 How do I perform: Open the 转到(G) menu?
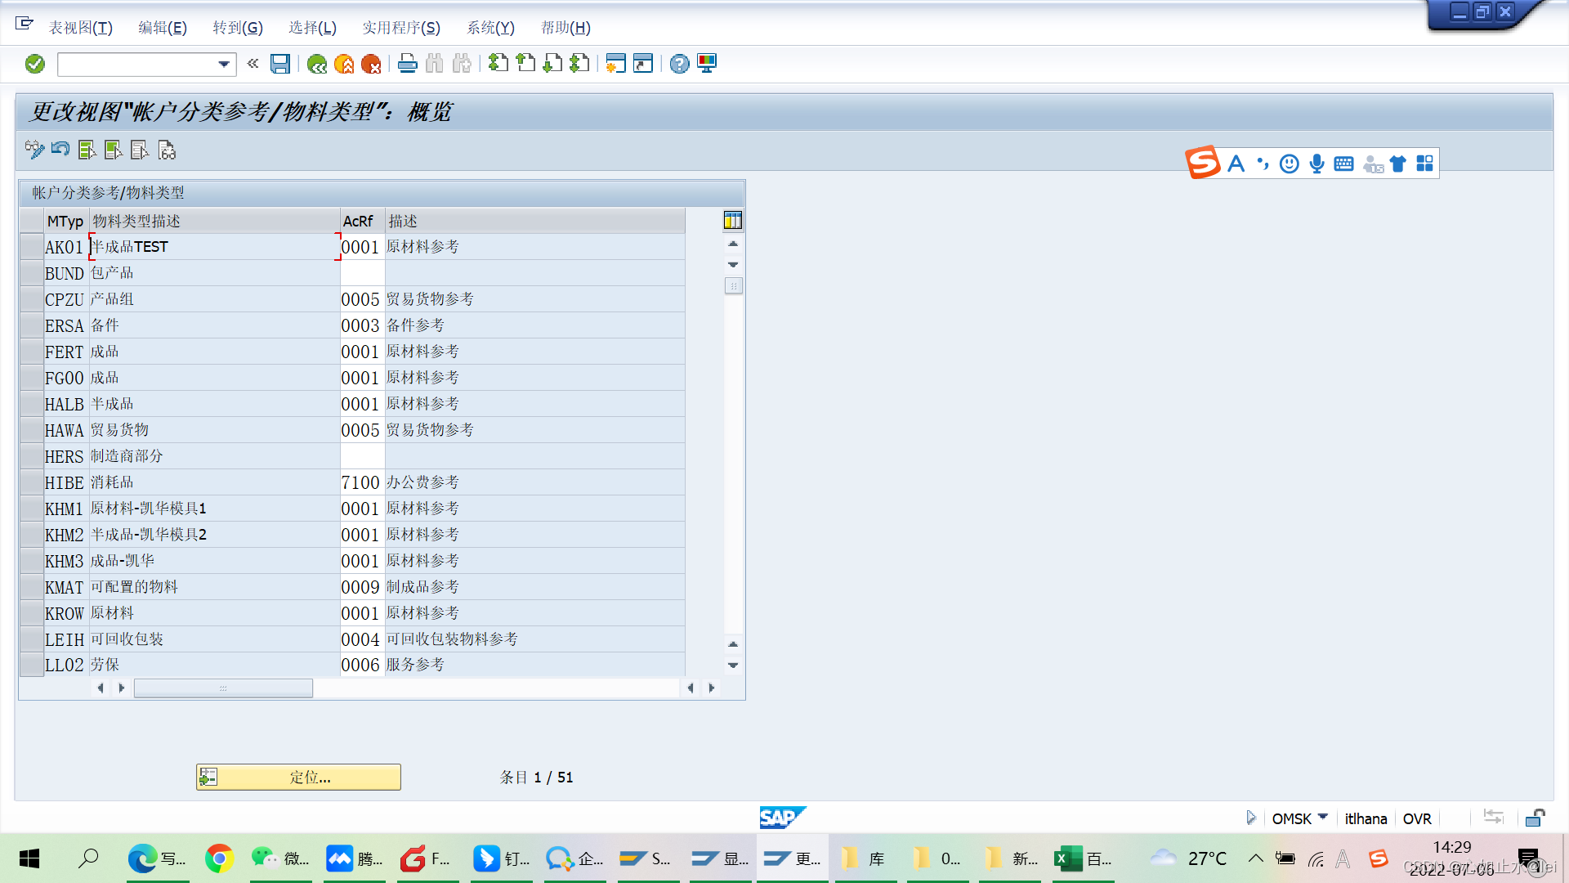click(237, 28)
